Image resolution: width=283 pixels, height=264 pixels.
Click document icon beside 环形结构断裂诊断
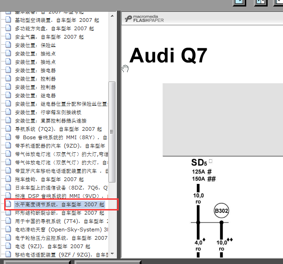[x=8, y=212]
